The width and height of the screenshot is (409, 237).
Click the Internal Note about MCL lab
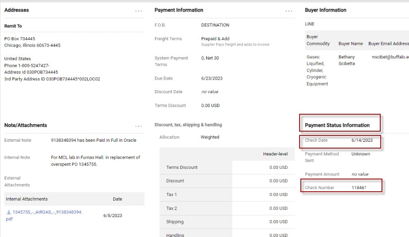pos(95,161)
